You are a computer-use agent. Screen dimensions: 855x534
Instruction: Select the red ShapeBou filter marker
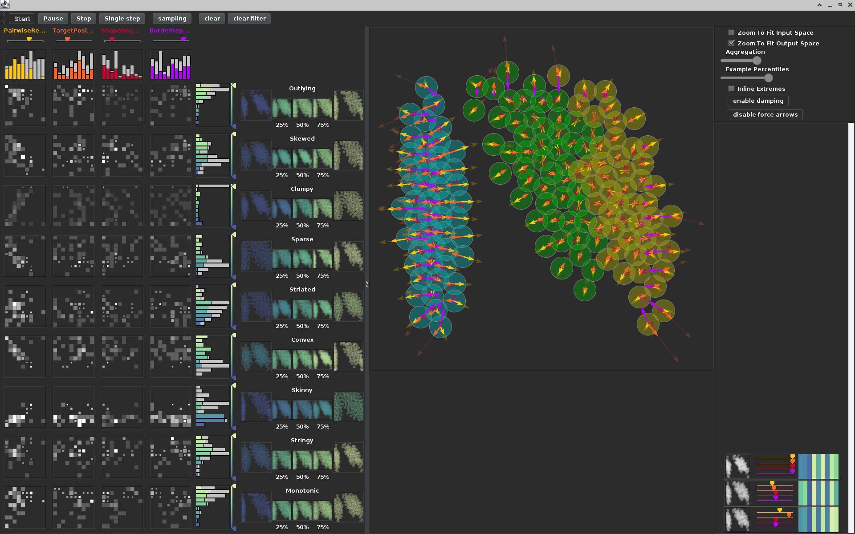point(111,39)
